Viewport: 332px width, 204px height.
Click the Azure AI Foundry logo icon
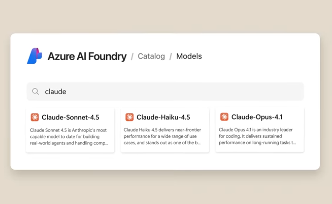[35, 56]
